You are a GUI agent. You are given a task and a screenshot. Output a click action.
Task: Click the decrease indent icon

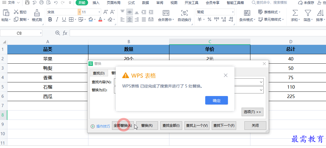(144, 12)
